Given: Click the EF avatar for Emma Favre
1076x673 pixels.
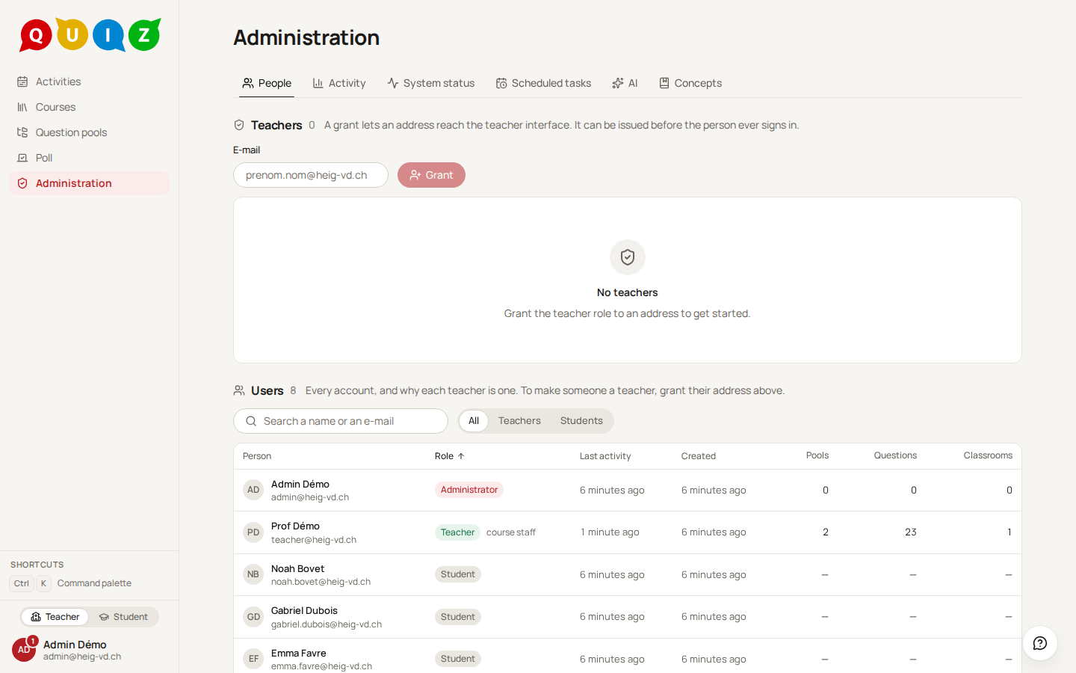Looking at the screenshot, I should coord(253,659).
